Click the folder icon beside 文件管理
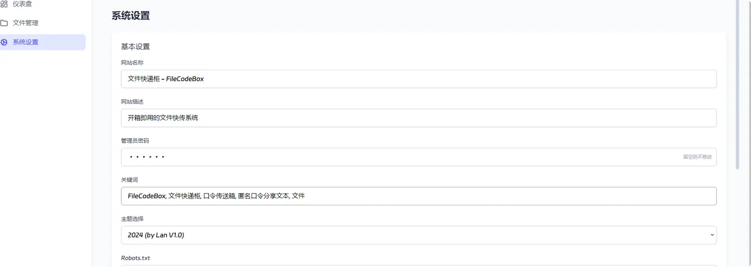751x267 pixels. 4,23
